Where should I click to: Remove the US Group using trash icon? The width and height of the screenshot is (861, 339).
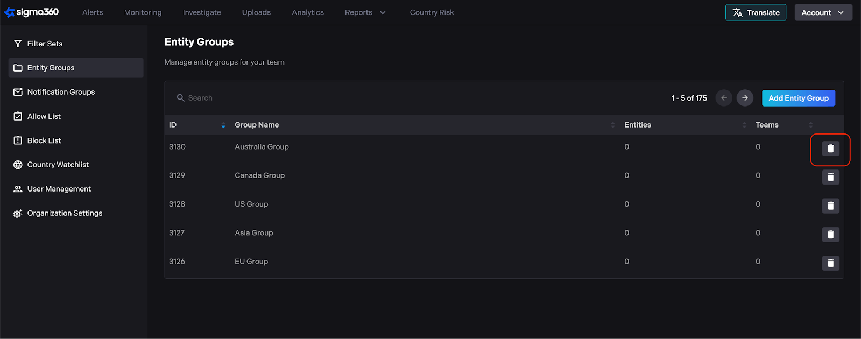[830, 206]
